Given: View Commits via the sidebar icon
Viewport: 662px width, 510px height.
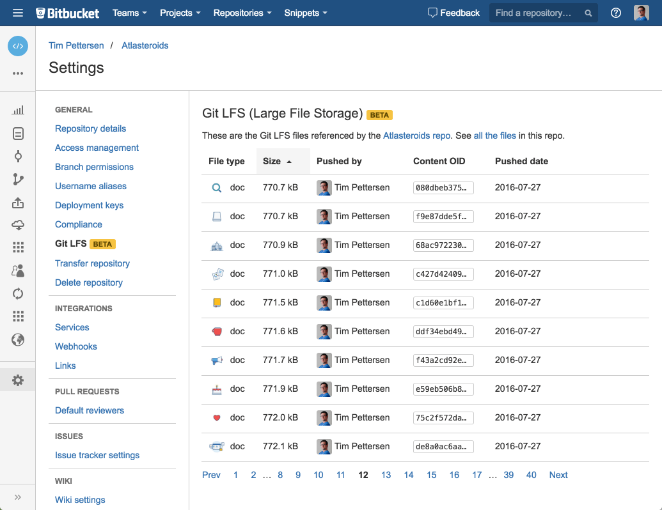Looking at the screenshot, I should [18, 156].
